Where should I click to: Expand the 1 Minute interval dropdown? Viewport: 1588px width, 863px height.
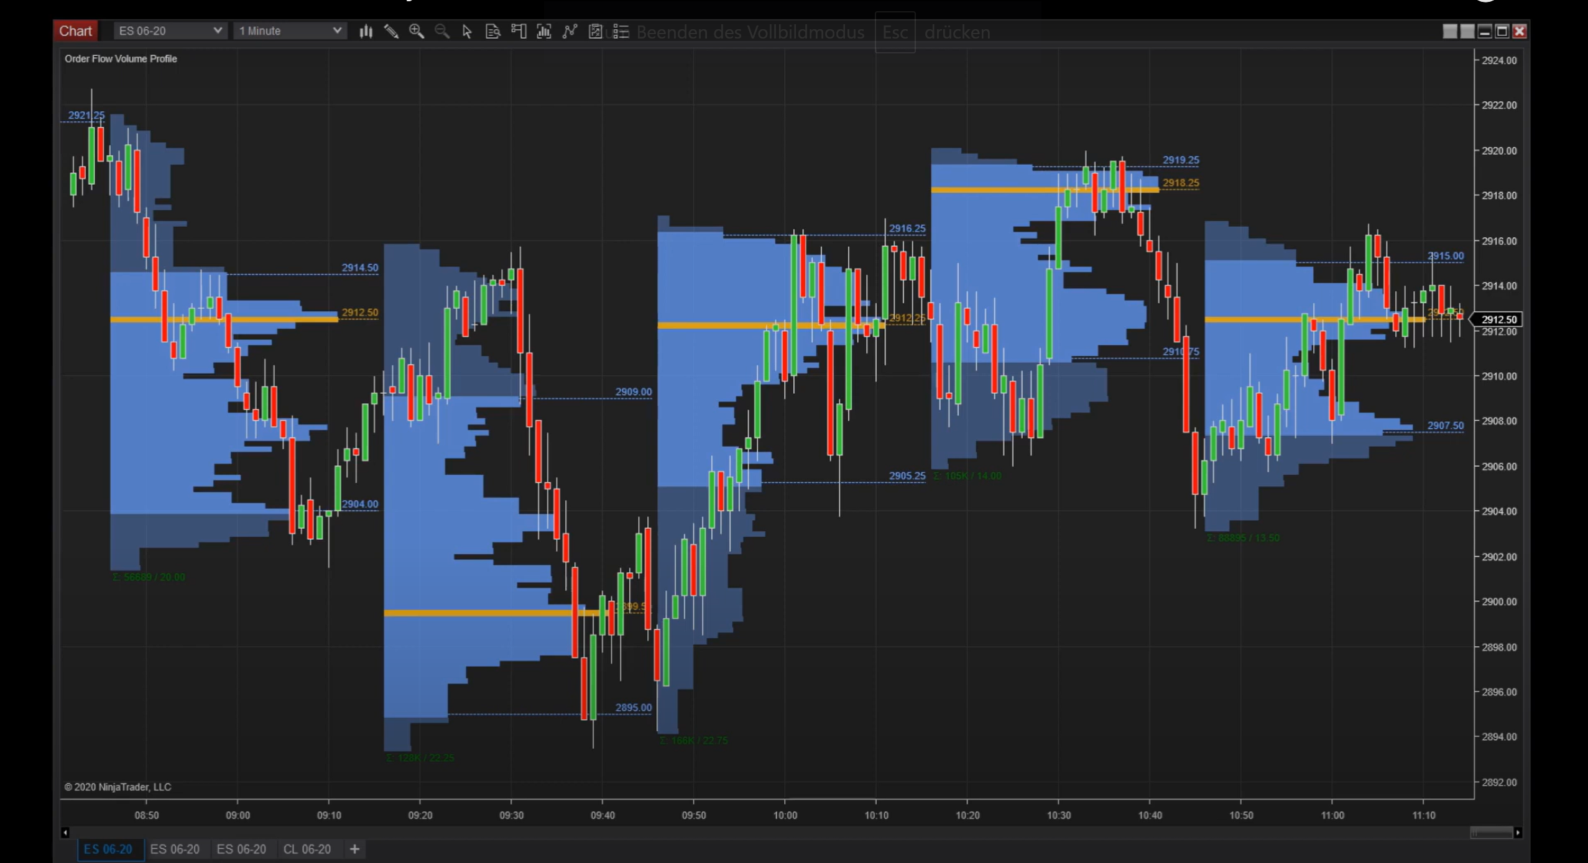pos(289,30)
